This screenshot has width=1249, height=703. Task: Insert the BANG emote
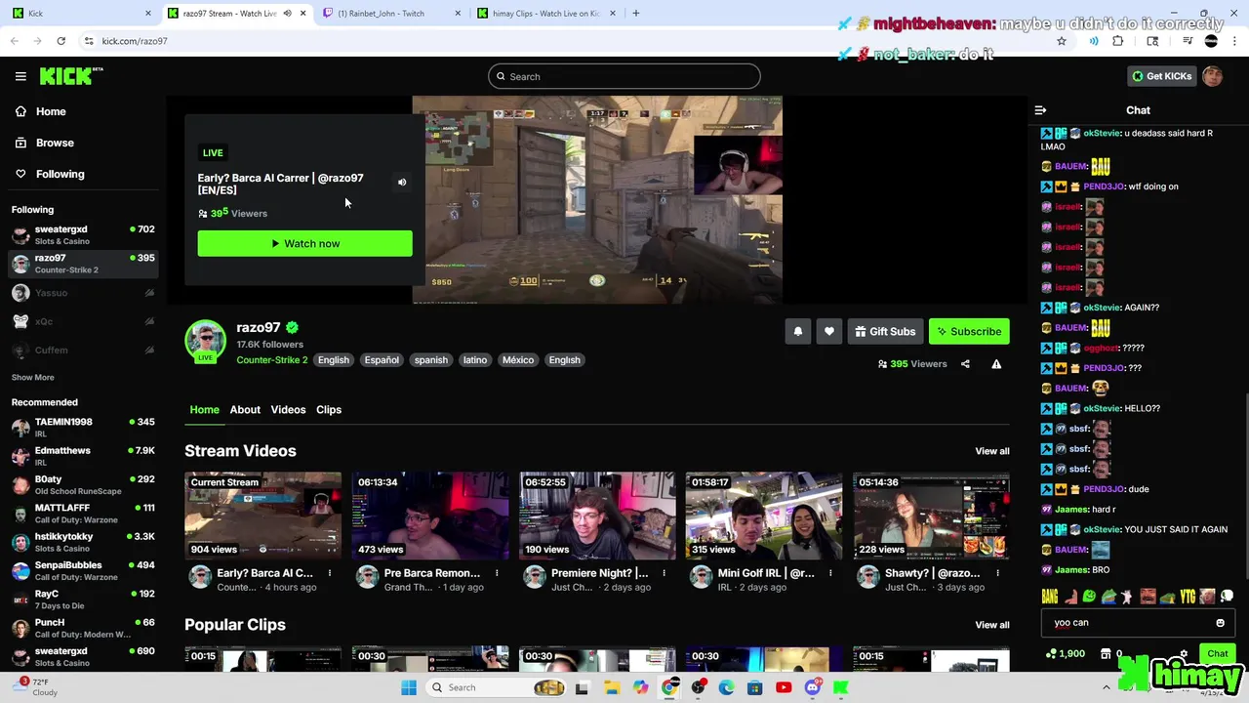(x=1050, y=597)
